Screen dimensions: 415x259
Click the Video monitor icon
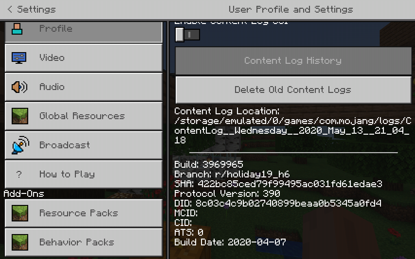point(19,58)
